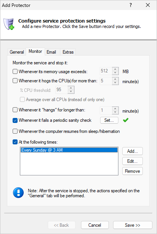Click the Set... button for sanity check
The width and height of the screenshot is (157, 234).
click(109, 120)
